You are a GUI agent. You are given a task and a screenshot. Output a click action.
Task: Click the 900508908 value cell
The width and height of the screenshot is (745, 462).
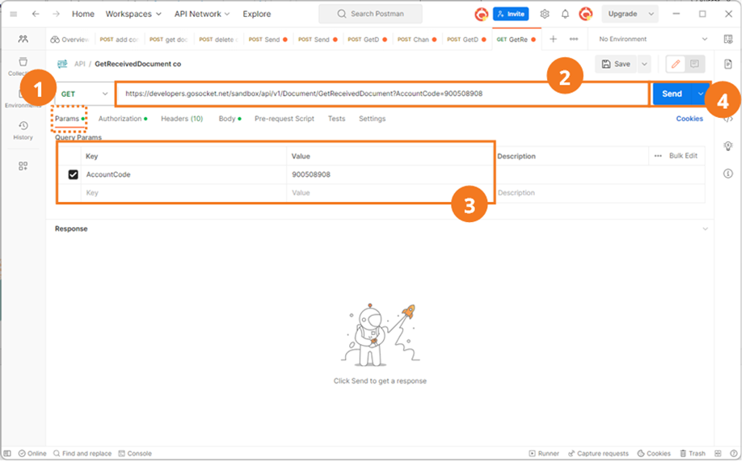(x=389, y=174)
